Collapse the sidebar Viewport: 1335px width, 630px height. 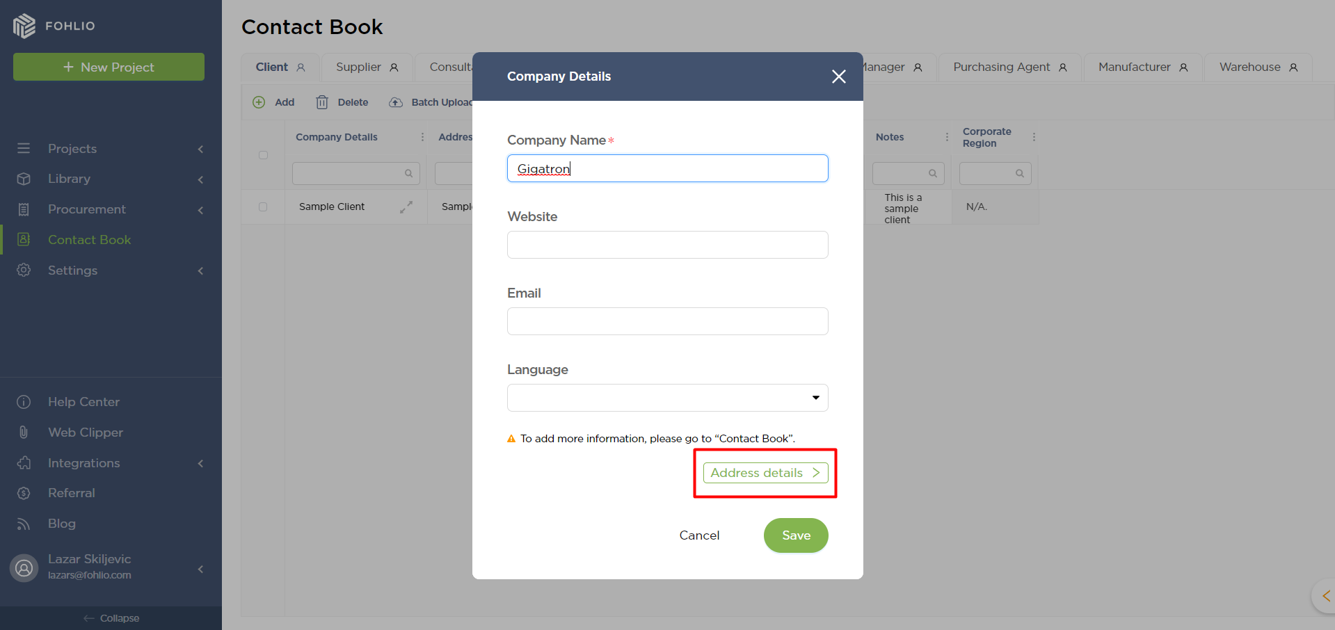coord(111,618)
